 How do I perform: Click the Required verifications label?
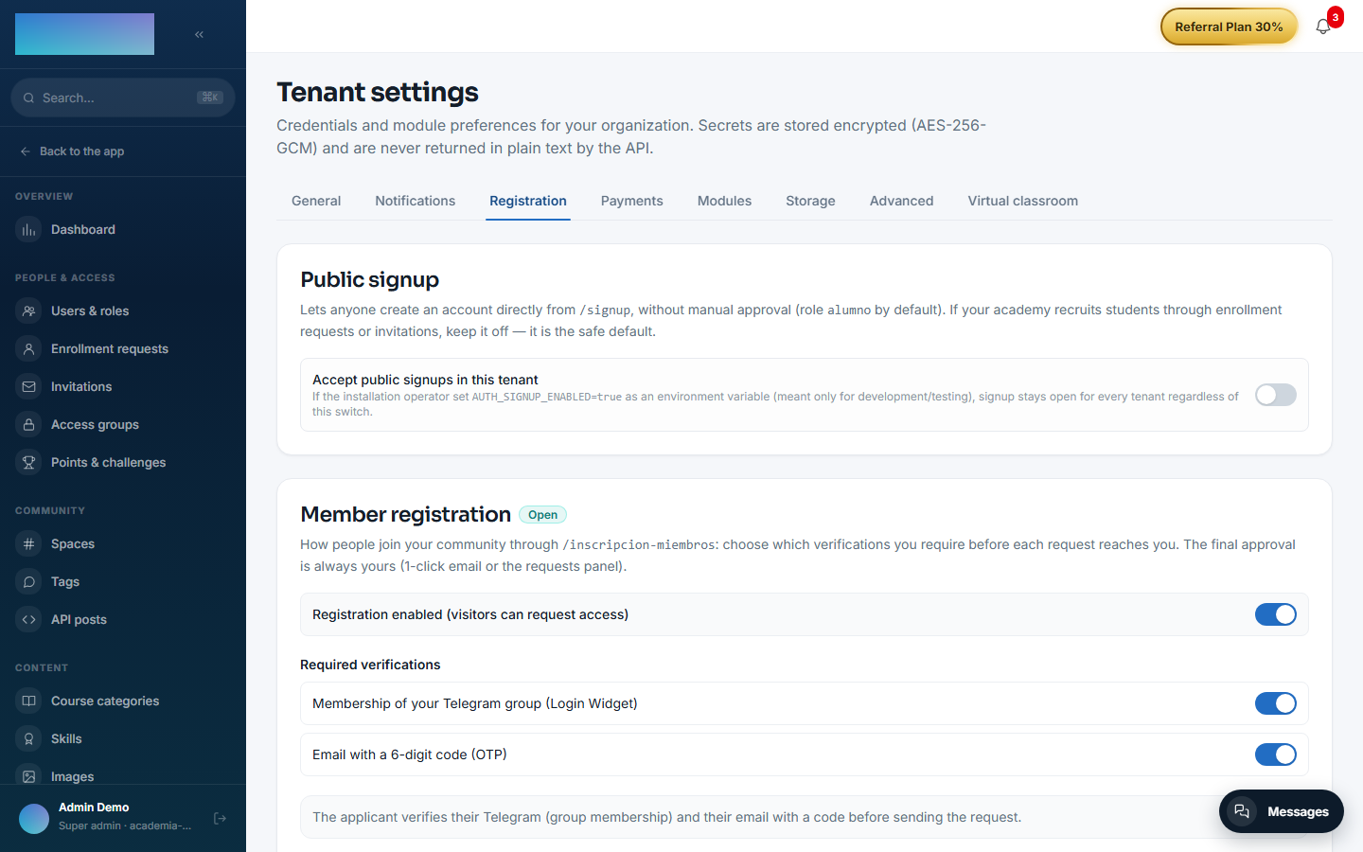coord(370,665)
